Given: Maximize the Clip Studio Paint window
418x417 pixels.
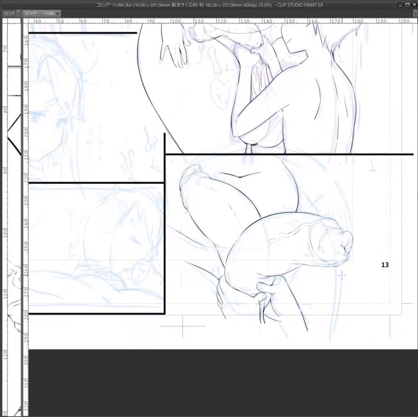Looking at the screenshot, I should pyautogui.click(x=407, y=5).
